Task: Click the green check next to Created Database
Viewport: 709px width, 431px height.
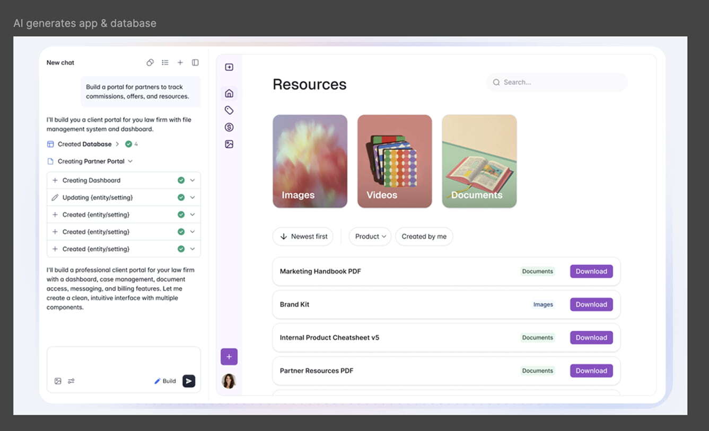Action: 128,144
